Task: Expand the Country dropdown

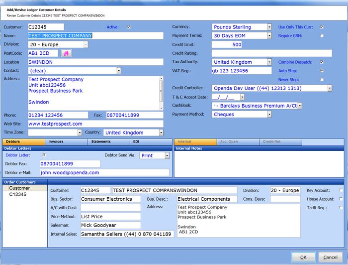Action: click(x=161, y=132)
